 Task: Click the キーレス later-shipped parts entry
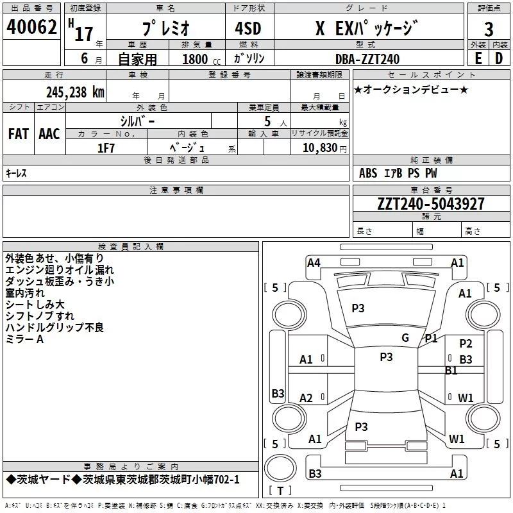click(x=16, y=173)
